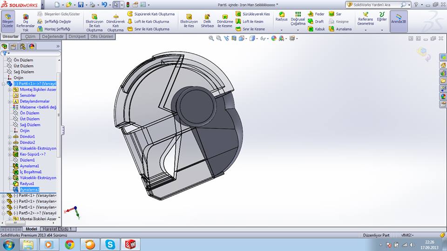This screenshot has width=447, height=251.
Task: Select Aynalama1 feature
Action: [x=29, y=166]
